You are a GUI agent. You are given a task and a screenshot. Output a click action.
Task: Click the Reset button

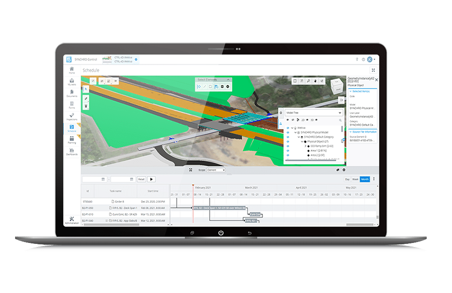141,179
